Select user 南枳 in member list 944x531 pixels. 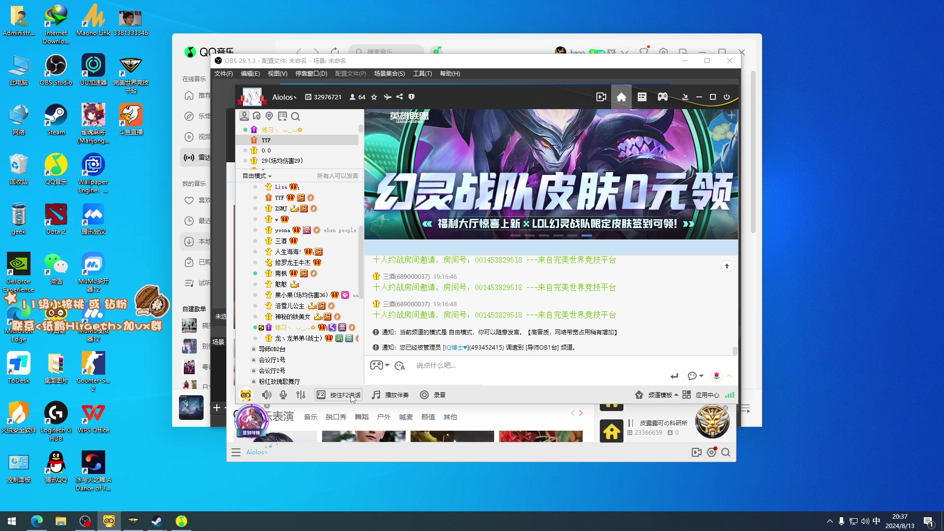coord(281,273)
